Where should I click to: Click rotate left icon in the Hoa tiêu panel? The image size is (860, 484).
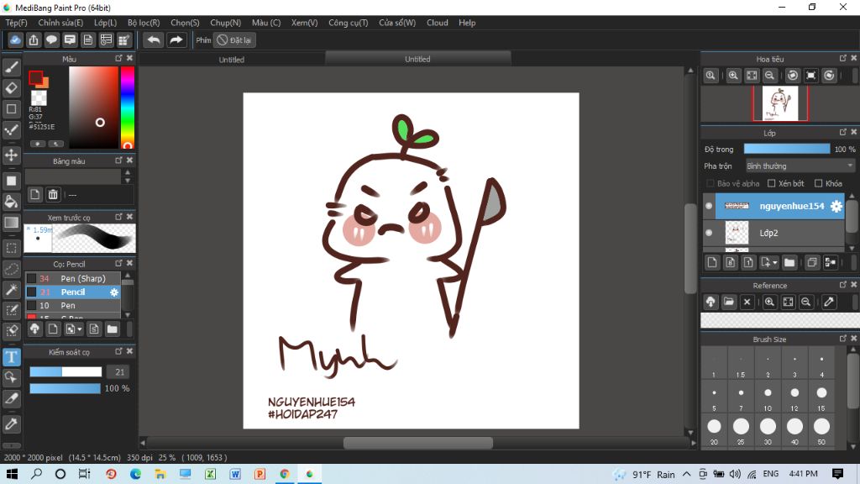tap(793, 76)
